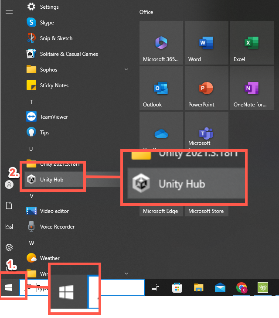Open Documents from Start sidebar

click(9, 205)
